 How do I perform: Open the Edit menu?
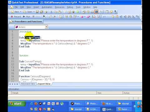coord(22,7)
